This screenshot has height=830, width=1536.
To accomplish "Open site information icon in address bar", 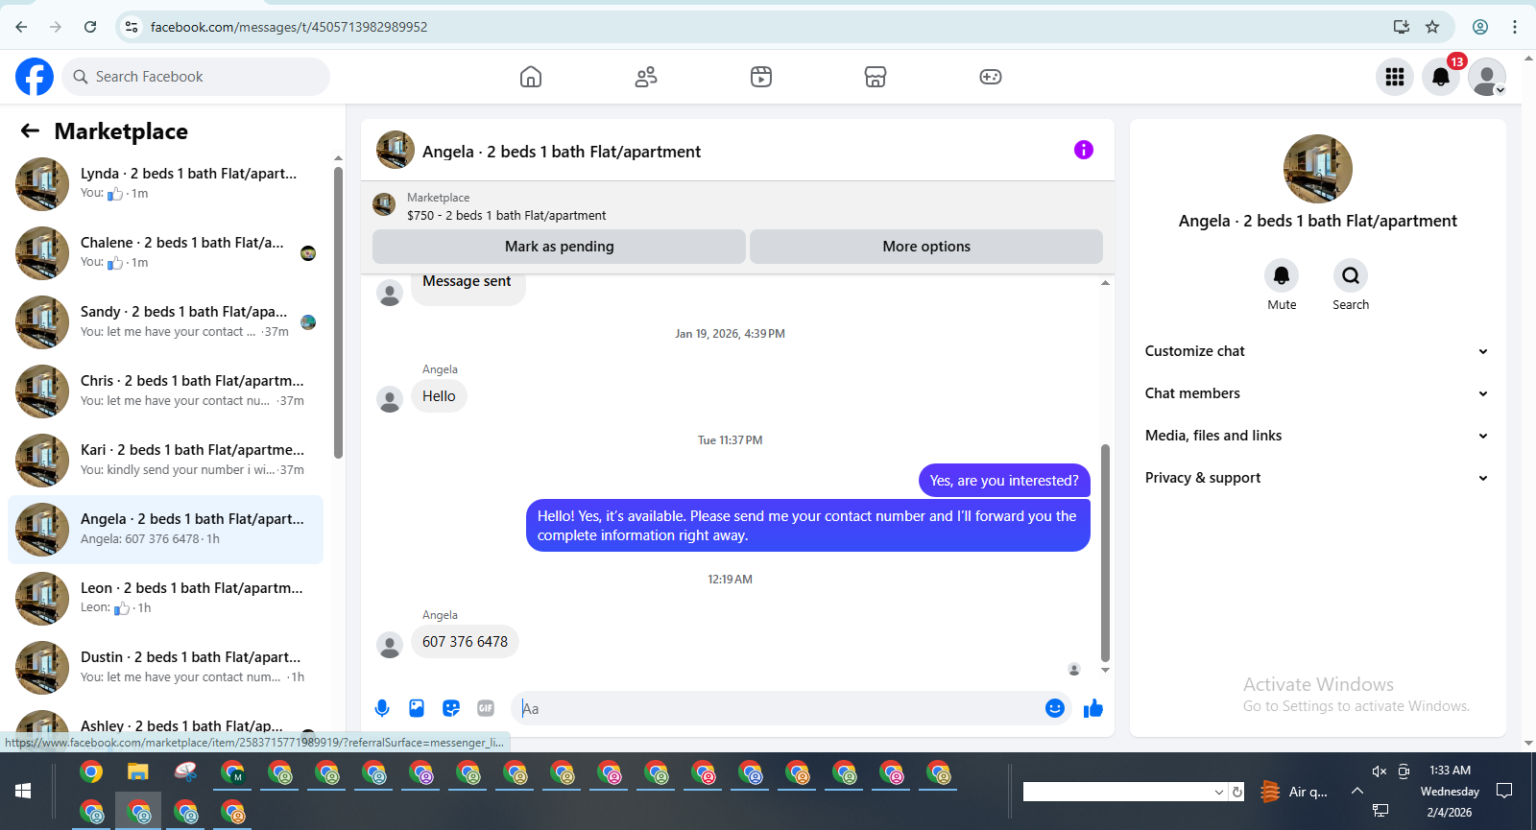I will click(132, 27).
